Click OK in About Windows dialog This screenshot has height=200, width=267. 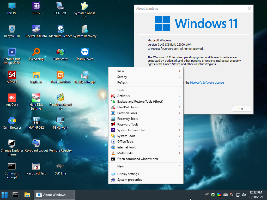[241, 109]
